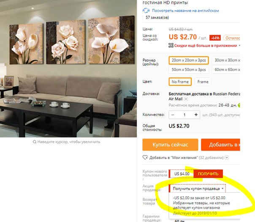
Task: Choose size 50cm x 50cm x 3pcs
Action: (189, 70)
